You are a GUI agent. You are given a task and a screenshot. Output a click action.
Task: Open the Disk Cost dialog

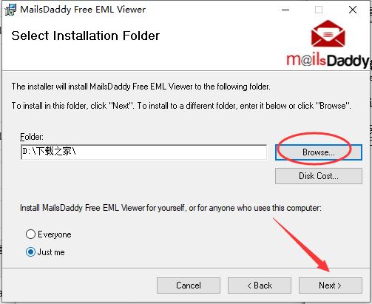pyautogui.click(x=319, y=176)
